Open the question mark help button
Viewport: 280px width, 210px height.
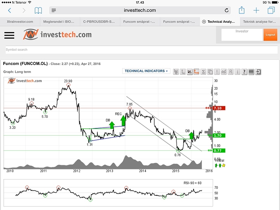pos(244,72)
